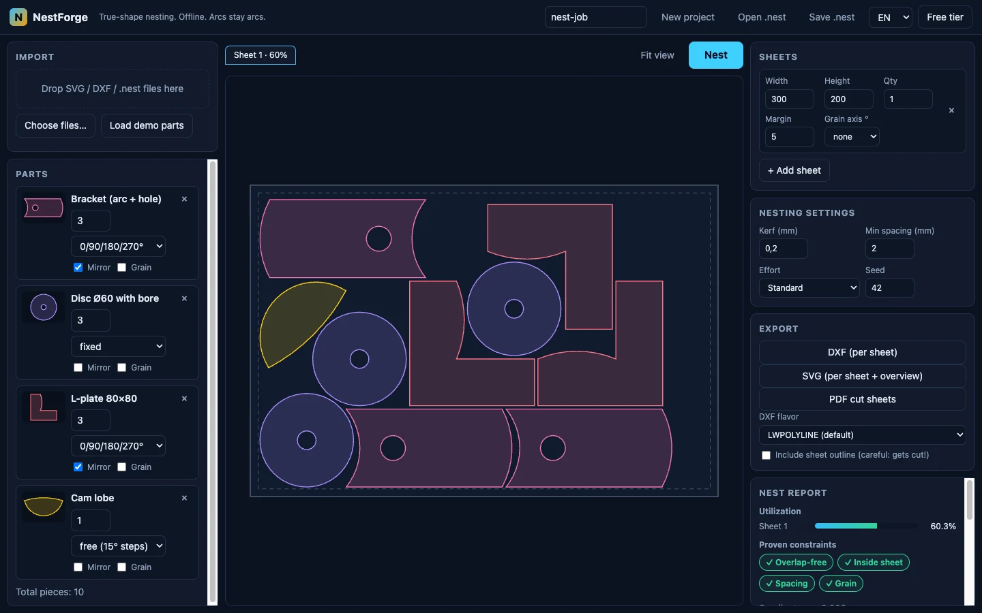982x613 pixels.
Task: Remove the Disc Ø60 with bore part
Action: click(184, 298)
